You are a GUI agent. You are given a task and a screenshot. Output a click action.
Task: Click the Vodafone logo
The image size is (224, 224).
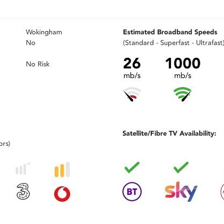(x=62, y=194)
